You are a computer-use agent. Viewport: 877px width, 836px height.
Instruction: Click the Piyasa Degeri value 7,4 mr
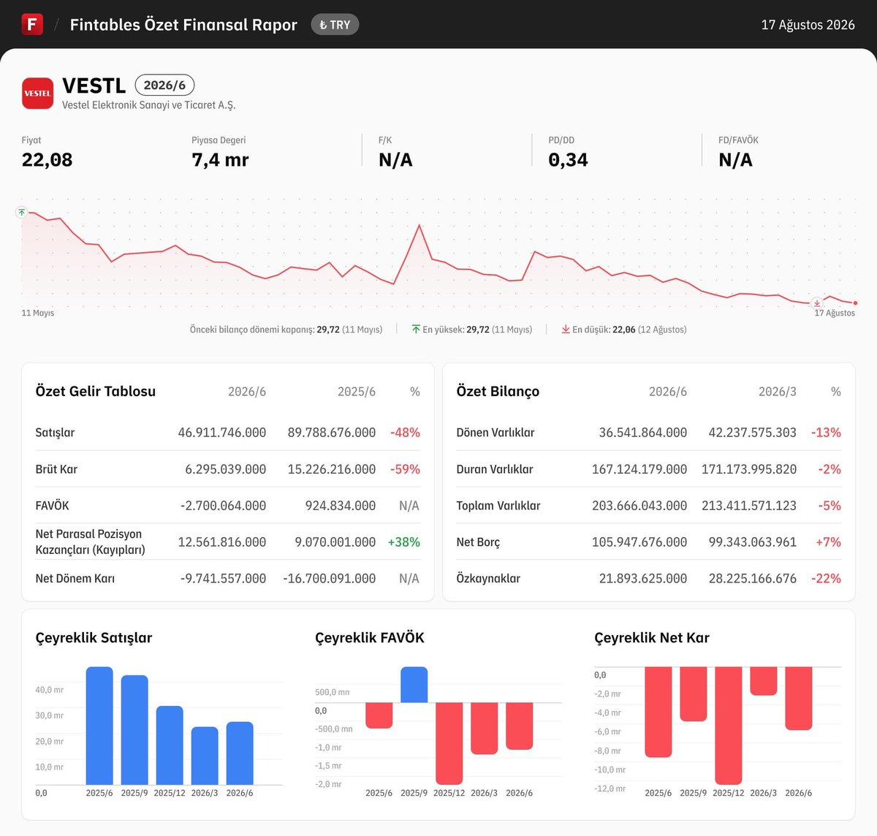point(220,160)
